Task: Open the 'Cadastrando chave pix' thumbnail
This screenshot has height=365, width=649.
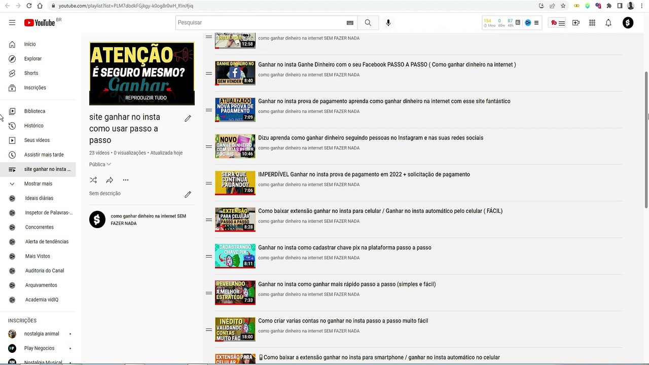Action: (235, 255)
